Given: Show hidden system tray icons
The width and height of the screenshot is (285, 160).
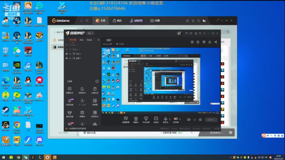Looking at the screenshot, I should (x=230, y=158).
